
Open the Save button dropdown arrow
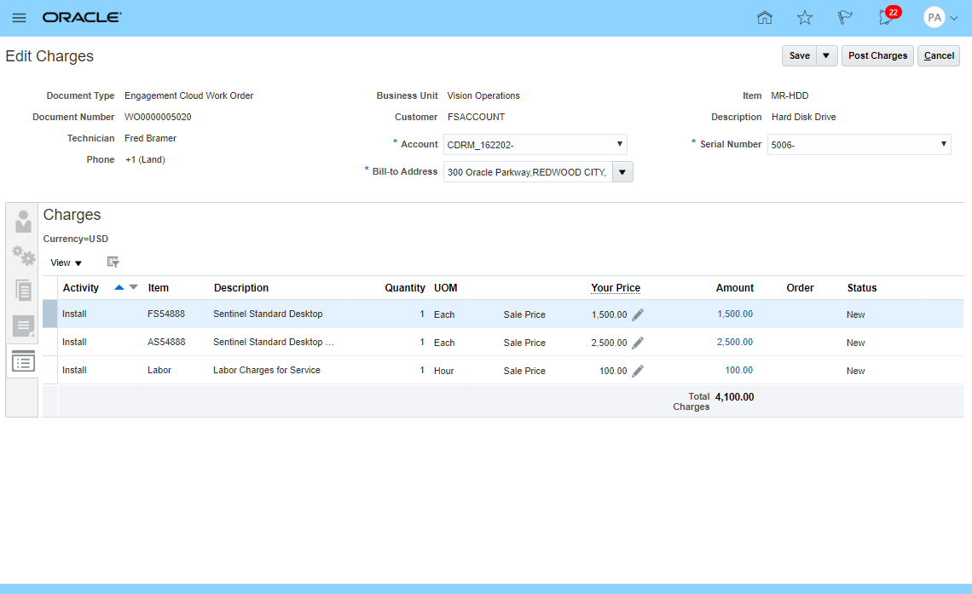(x=826, y=55)
